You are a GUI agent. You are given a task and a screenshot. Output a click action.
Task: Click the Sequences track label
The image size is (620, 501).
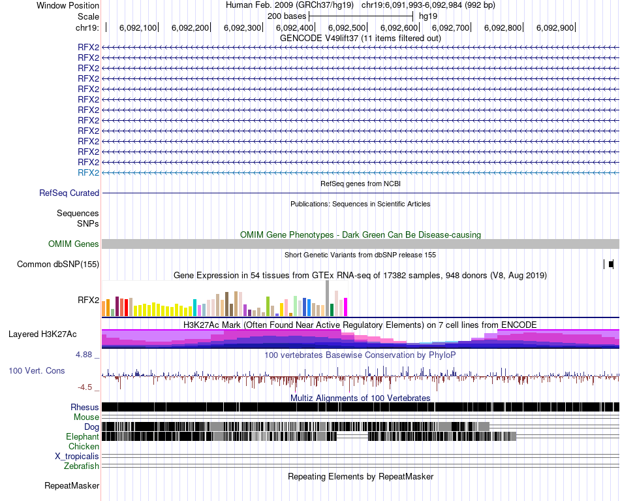click(78, 214)
